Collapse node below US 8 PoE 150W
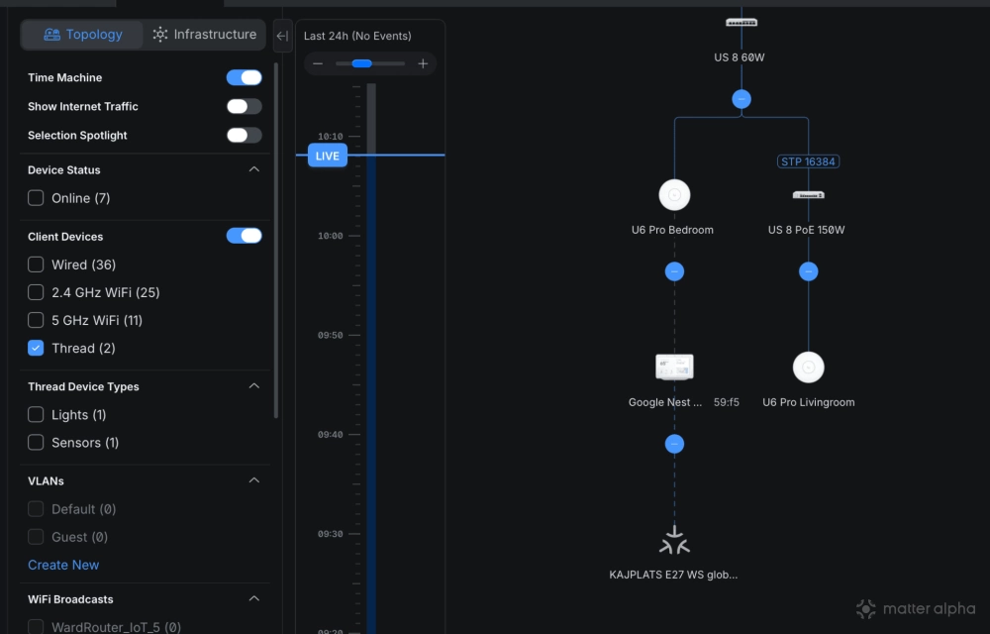Image resolution: width=990 pixels, height=634 pixels. [x=808, y=271]
